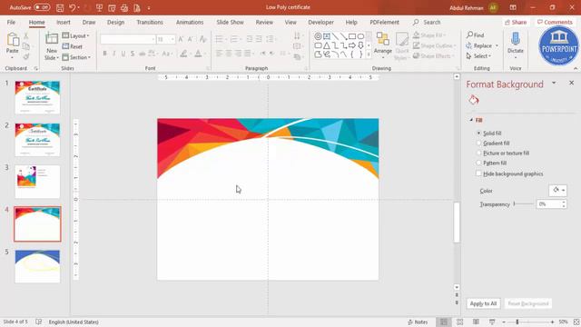Screen dimensions: 581x327
Task: Collapse the Fill section expander
Action: (471, 120)
